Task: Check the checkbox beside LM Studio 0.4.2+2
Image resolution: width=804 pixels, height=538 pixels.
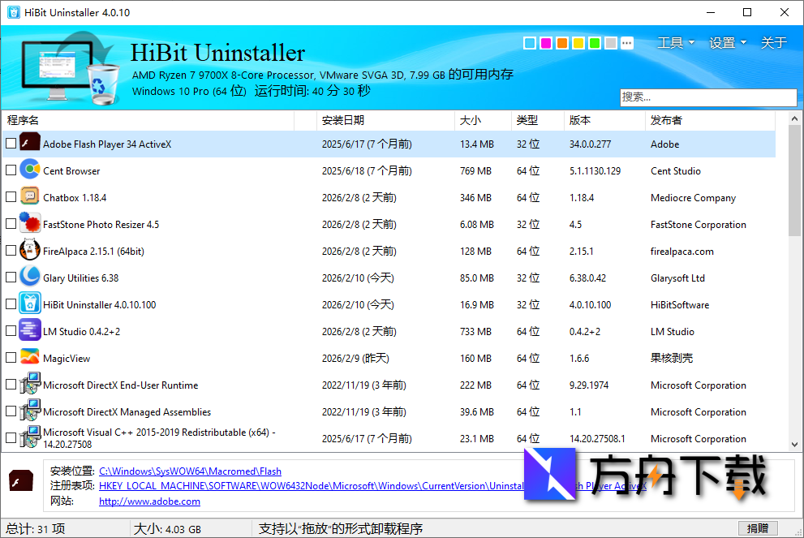Action: 11,331
